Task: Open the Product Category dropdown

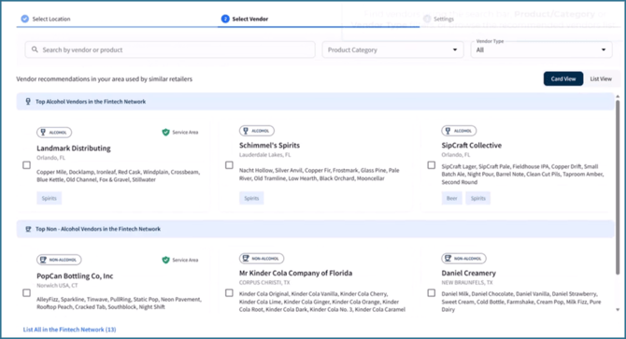Action: pos(392,49)
